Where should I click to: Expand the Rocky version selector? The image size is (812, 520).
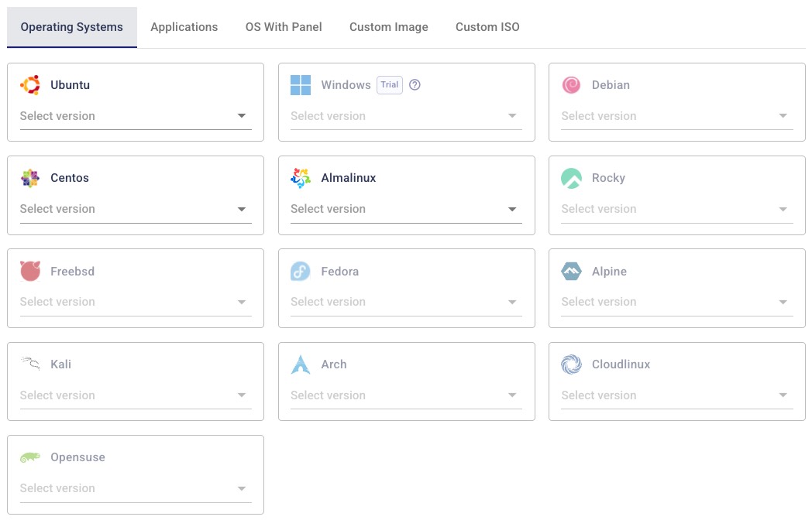[677, 210]
